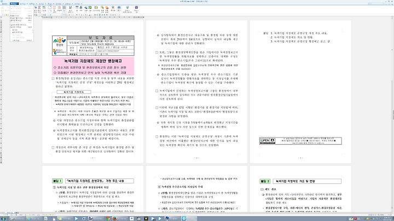Insert a picture using the 그림 icon
This screenshot has height=221, width=394.
point(90,9)
